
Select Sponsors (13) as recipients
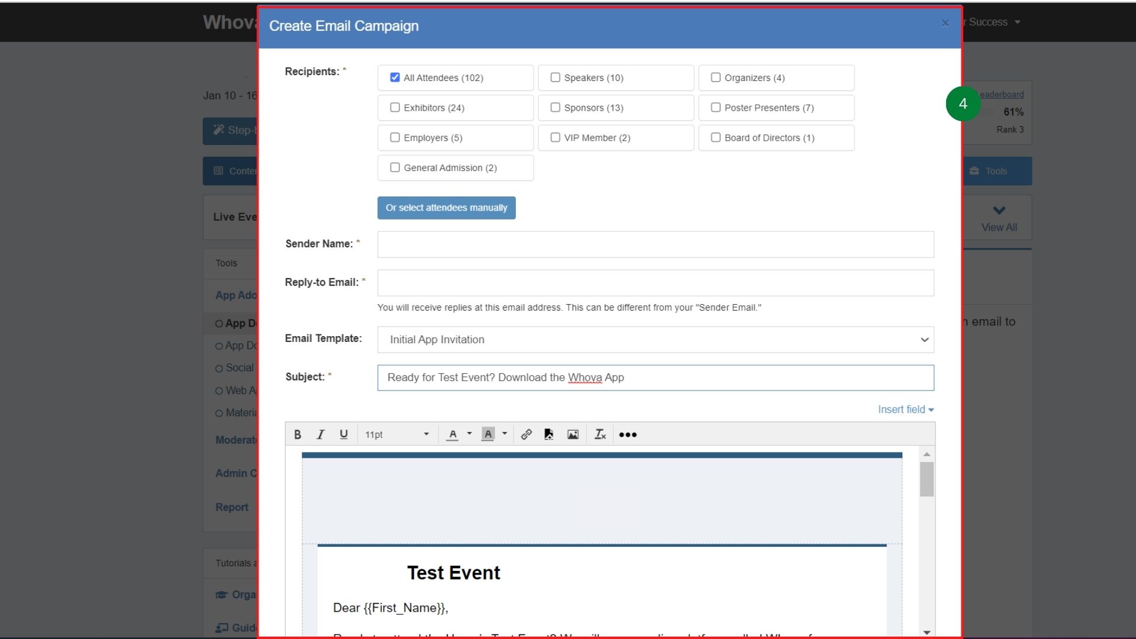pyautogui.click(x=555, y=108)
